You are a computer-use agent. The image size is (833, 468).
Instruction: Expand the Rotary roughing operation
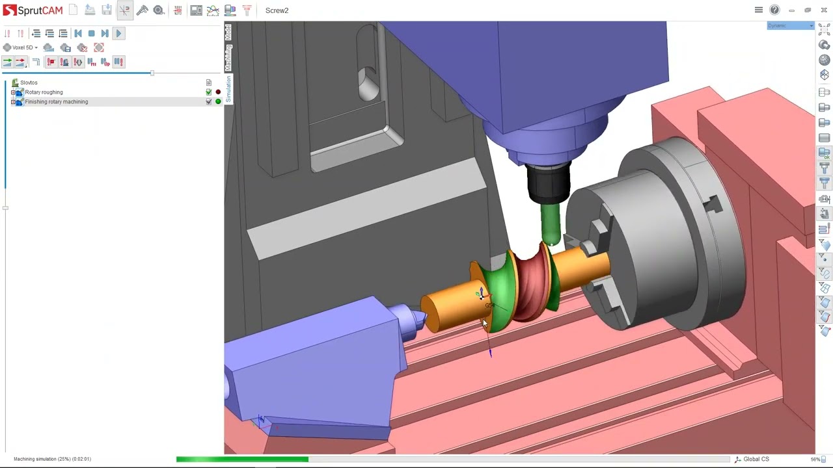(x=13, y=92)
